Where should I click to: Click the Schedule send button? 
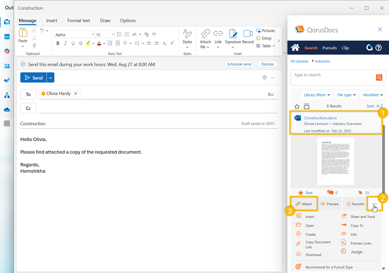coord(239,64)
